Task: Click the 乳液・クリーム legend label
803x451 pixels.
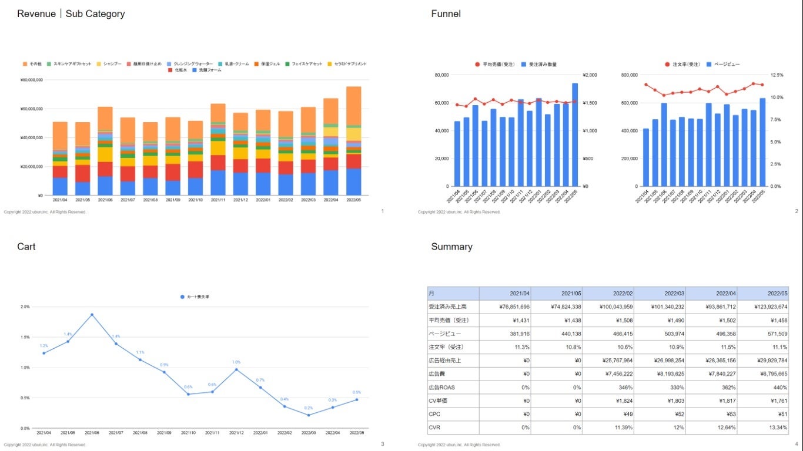Action: tap(237, 63)
